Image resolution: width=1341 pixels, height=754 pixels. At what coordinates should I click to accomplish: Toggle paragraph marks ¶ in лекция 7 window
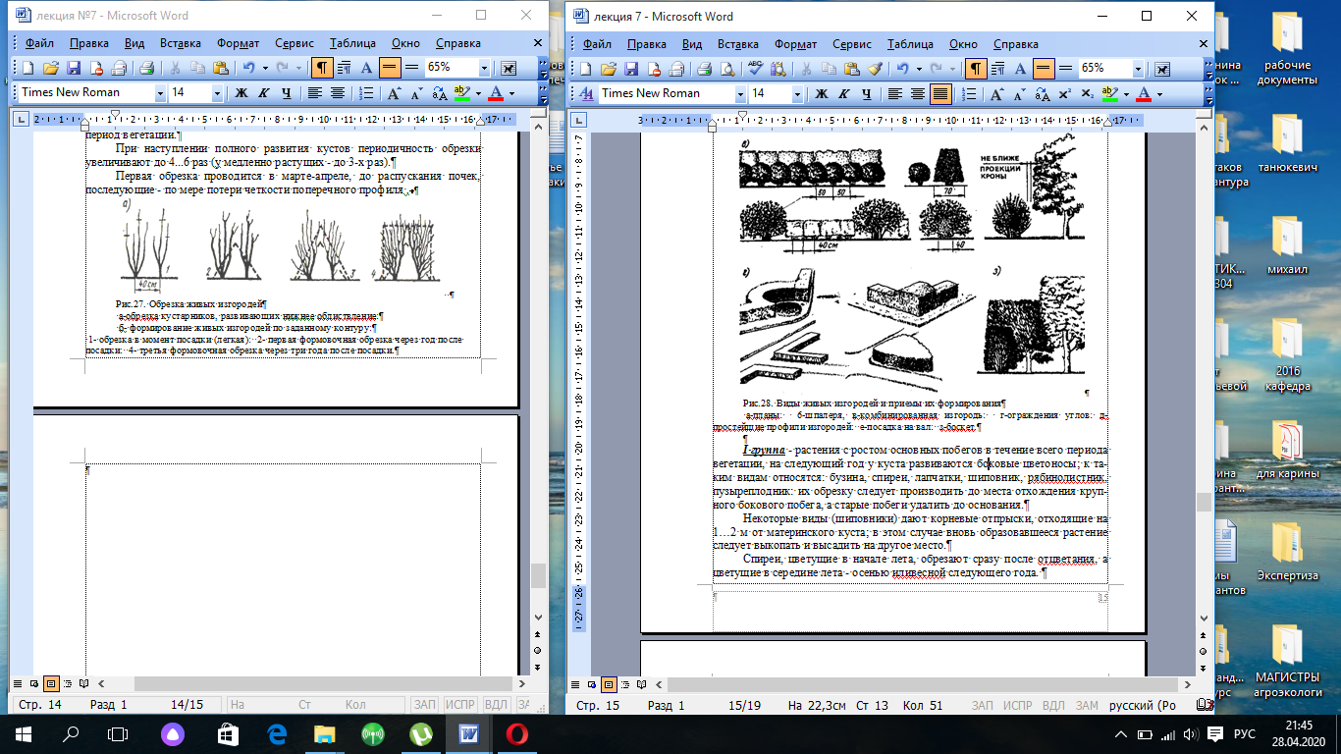[x=976, y=68]
